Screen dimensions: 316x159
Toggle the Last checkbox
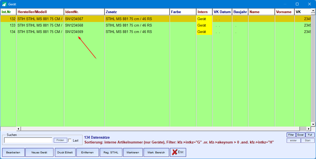point(70,140)
